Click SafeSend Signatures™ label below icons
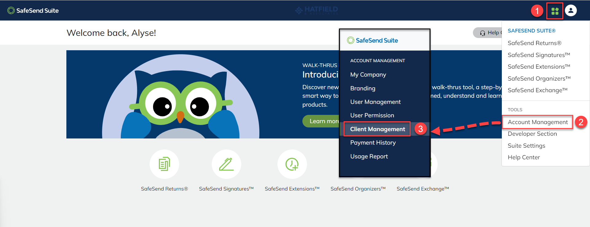Image resolution: width=590 pixels, height=227 pixels. (x=226, y=189)
